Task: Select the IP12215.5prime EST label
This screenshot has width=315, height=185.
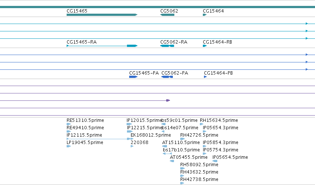Action: click(144, 128)
